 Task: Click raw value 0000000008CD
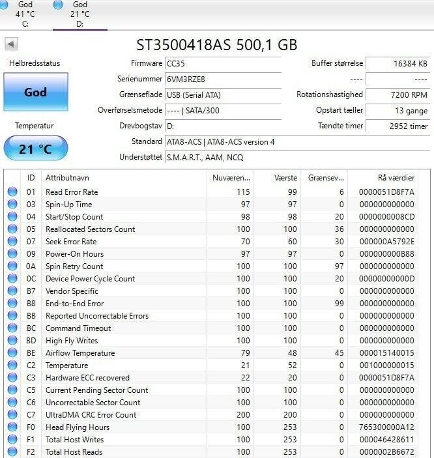386,217
